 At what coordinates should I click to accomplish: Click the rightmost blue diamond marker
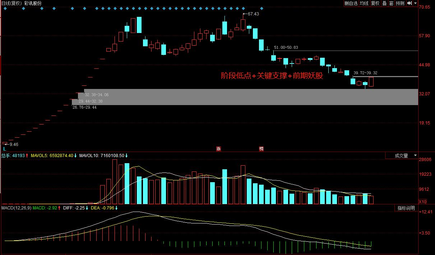coord(262,9)
